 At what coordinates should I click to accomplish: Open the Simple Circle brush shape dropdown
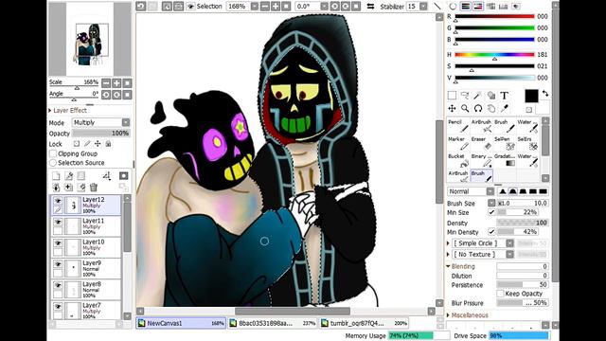click(x=509, y=243)
